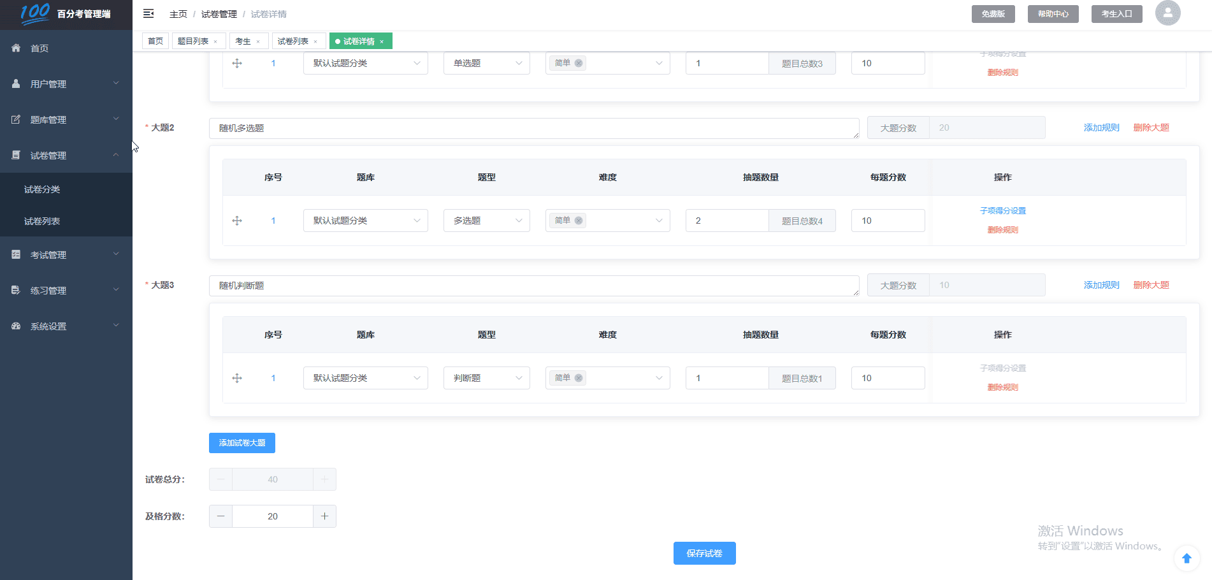Click 添加试卷大题 button
The height and width of the screenshot is (580, 1212).
pyautogui.click(x=242, y=443)
